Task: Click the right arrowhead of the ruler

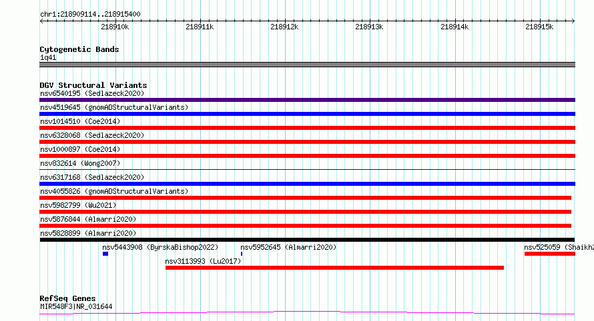Action: click(573, 21)
